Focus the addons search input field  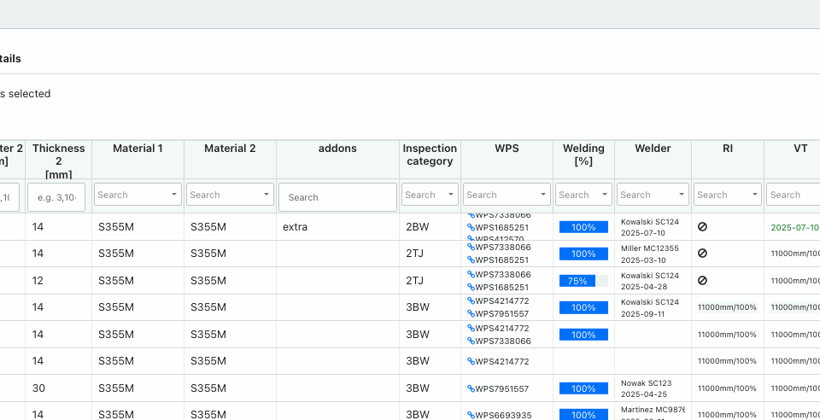pyautogui.click(x=337, y=197)
